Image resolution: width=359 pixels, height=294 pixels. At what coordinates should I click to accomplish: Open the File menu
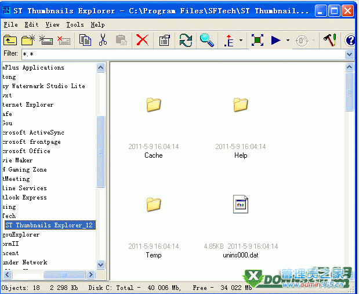coord(11,24)
